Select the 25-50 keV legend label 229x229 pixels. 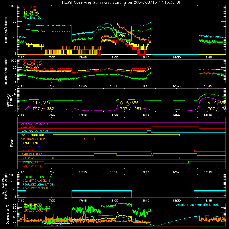coord(31,15)
